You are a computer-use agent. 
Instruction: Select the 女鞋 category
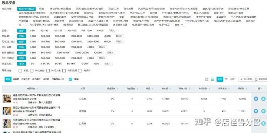(x=122, y=17)
